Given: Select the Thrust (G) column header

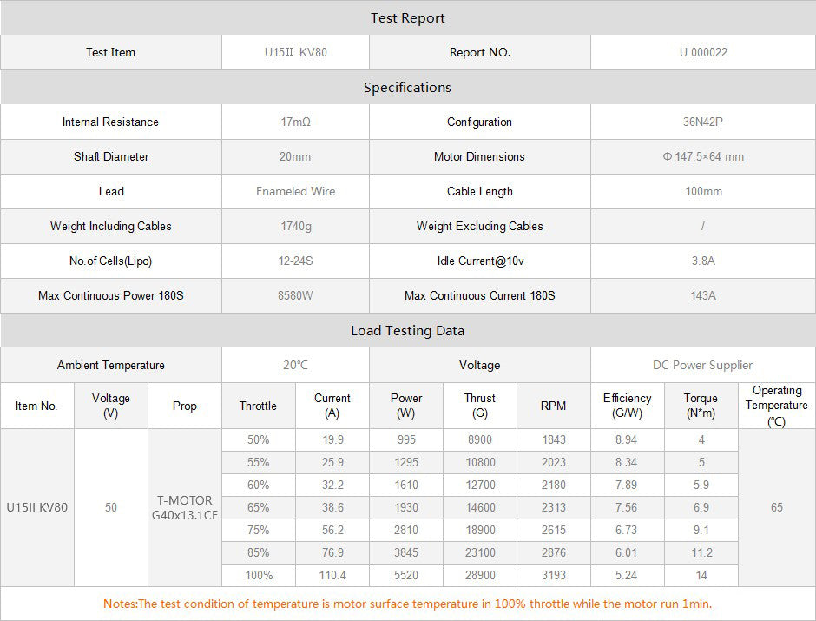Looking at the screenshot, I should pos(480,406).
